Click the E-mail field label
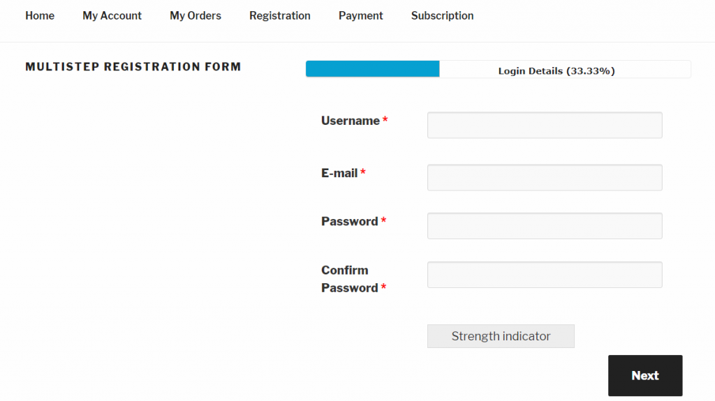The image size is (715, 401). [339, 173]
